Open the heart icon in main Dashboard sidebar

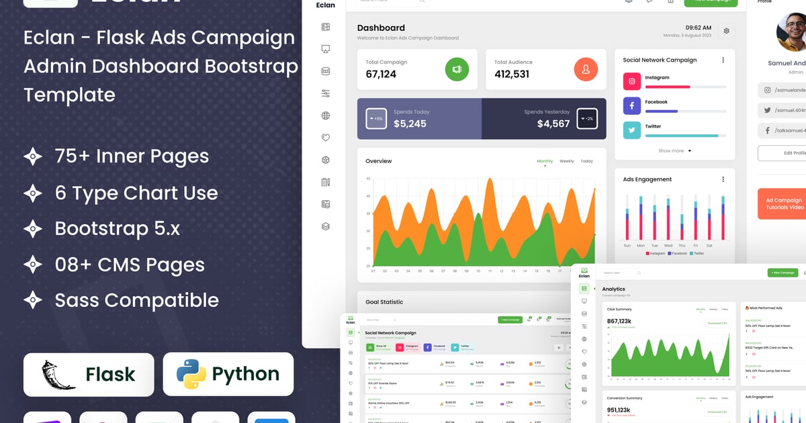click(x=326, y=138)
